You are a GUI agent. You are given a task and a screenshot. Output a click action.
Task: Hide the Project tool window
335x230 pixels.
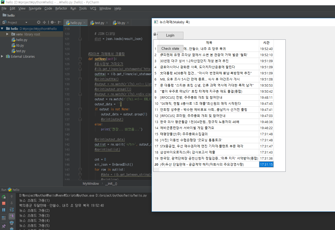tap(60, 22)
